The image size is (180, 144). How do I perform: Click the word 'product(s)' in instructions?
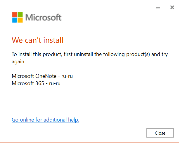point(138,55)
